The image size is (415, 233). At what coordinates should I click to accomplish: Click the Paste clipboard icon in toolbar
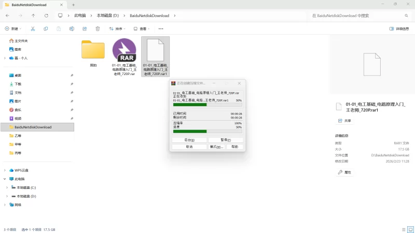(x=59, y=29)
